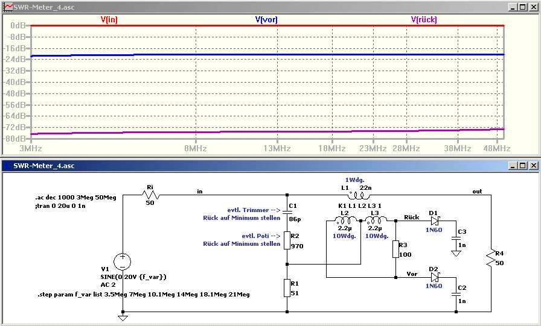Select the C3 1n capacitor symbol
The image size is (541, 326).
(x=456, y=238)
